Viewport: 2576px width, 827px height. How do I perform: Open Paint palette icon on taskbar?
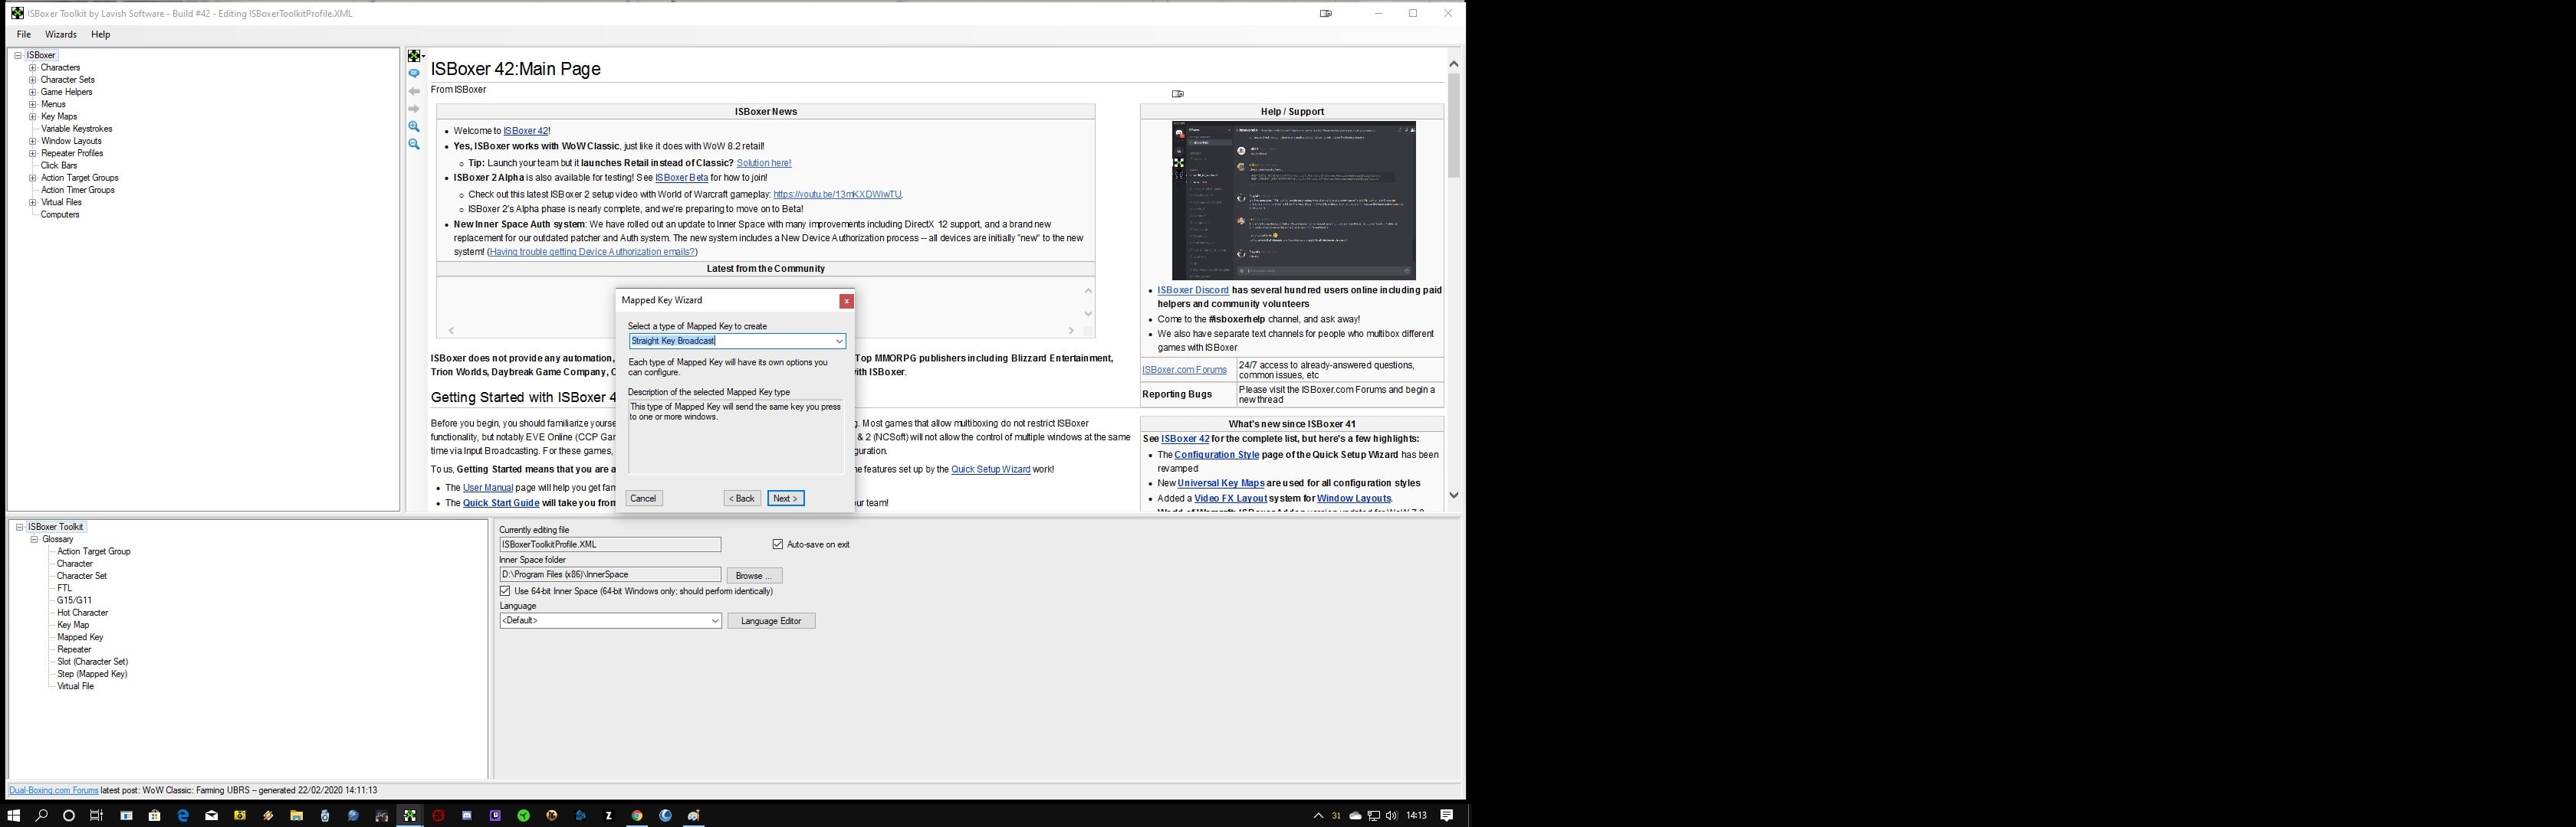pos(694,815)
